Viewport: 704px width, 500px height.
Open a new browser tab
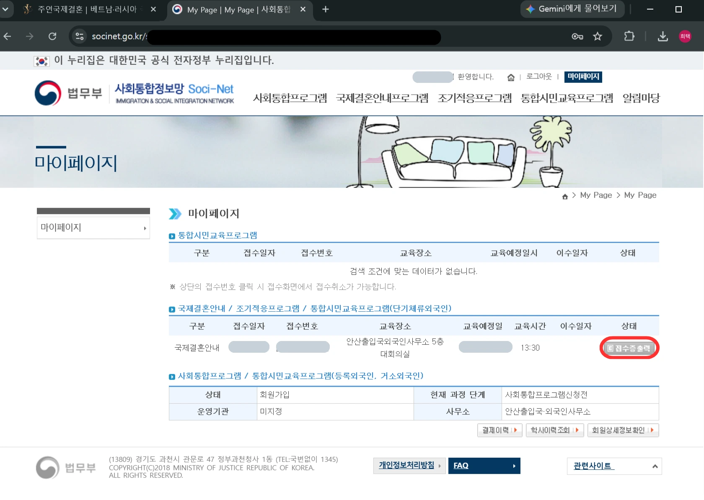326,9
